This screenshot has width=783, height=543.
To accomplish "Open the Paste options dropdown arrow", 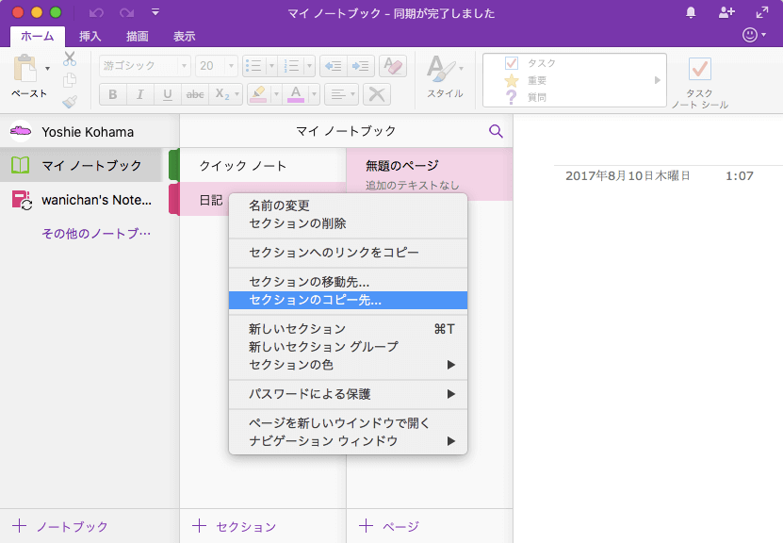I will (x=47, y=69).
